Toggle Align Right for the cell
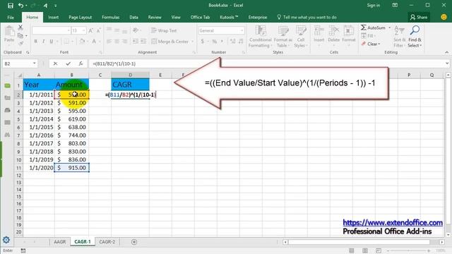Viewport: 452px width, 254px height. tap(124, 42)
